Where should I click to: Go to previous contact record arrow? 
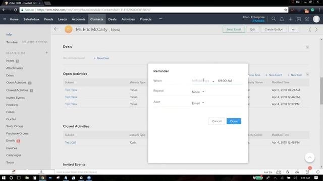(x=309, y=29)
